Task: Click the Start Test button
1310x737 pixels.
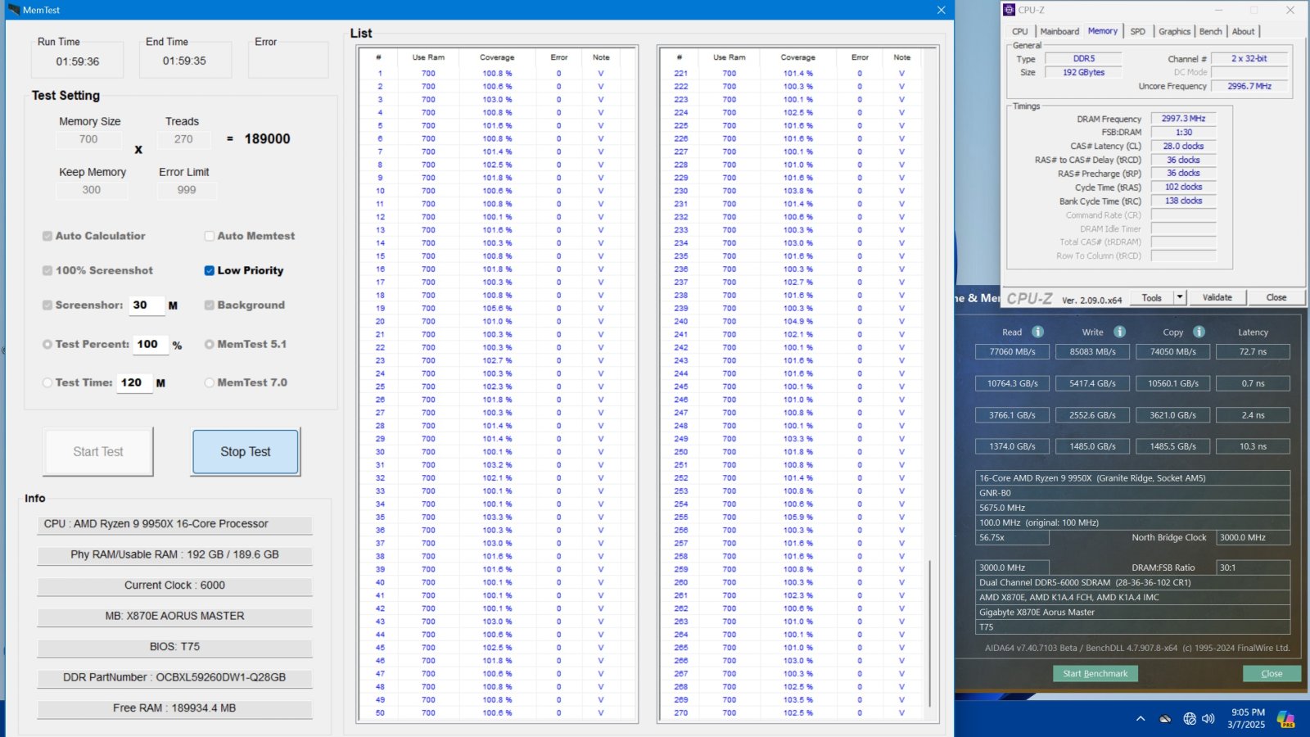Action: (98, 452)
